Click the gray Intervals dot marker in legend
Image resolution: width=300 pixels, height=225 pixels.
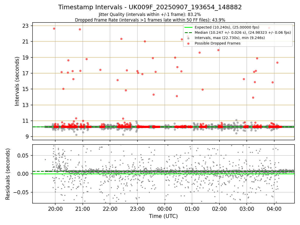[x=188, y=38]
